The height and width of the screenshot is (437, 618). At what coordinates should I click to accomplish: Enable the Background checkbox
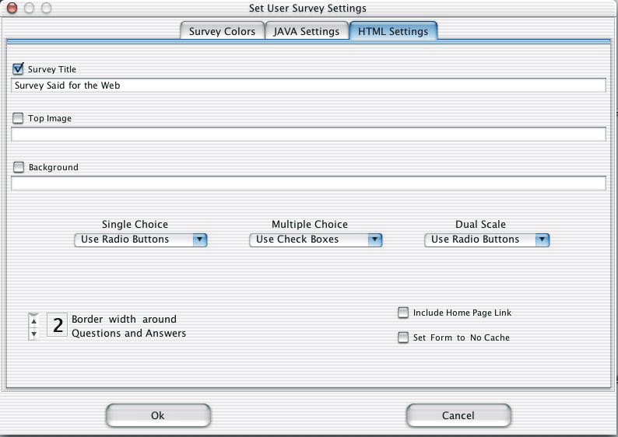tap(19, 167)
